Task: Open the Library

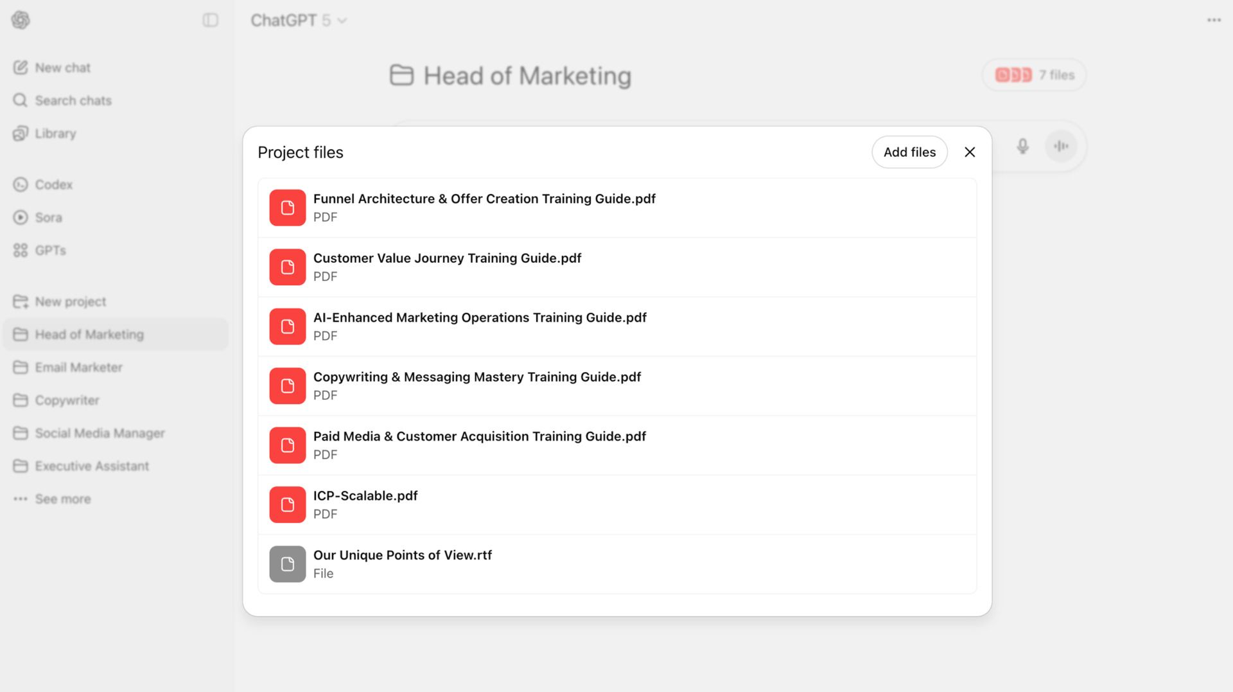Action: (x=45, y=133)
